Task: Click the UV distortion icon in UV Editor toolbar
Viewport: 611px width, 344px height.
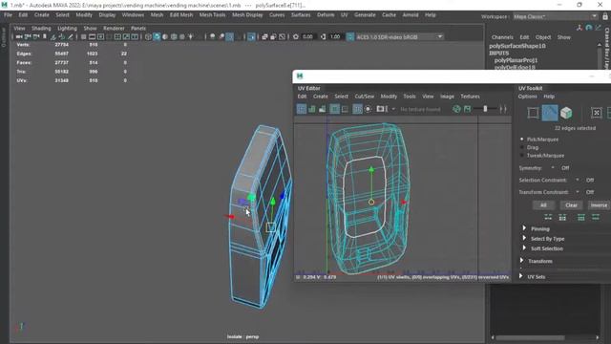Action: [323, 109]
